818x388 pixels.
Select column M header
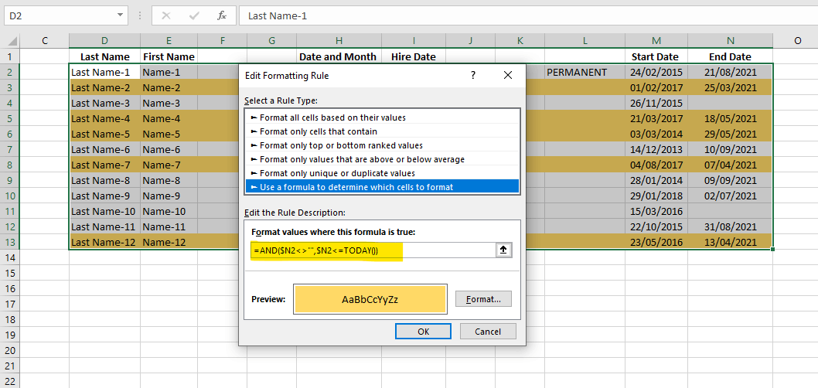tap(656, 41)
